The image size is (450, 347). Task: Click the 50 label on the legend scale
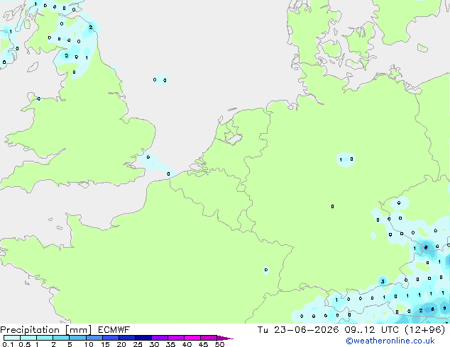(x=219, y=344)
